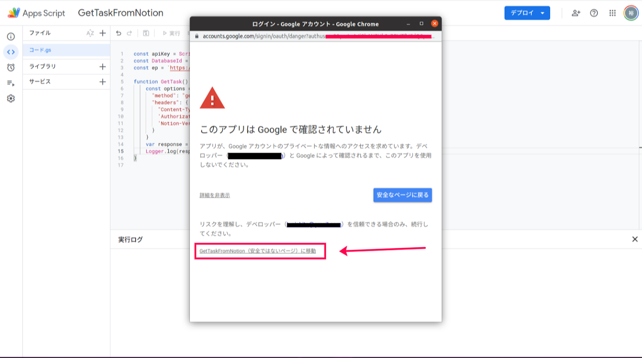Image resolution: width=642 pixels, height=358 pixels.
Task: Click the ファイル header label
Action: [40, 33]
